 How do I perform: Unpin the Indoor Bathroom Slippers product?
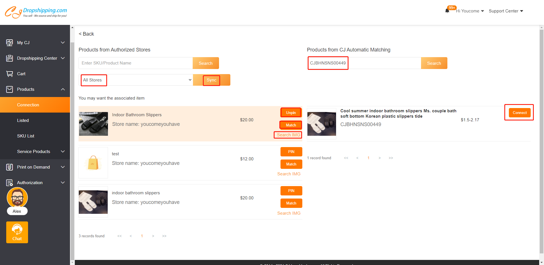pyautogui.click(x=291, y=113)
